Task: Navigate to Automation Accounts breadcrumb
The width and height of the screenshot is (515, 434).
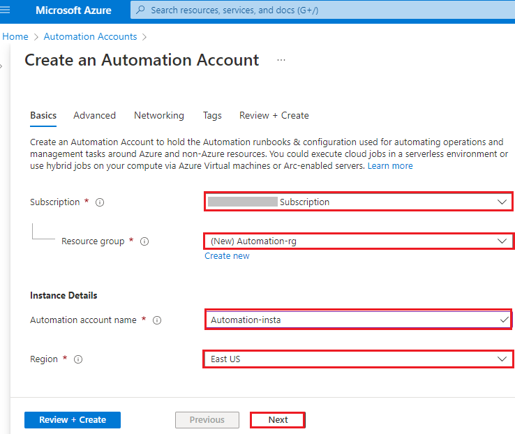Action: pyautogui.click(x=90, y=36)
